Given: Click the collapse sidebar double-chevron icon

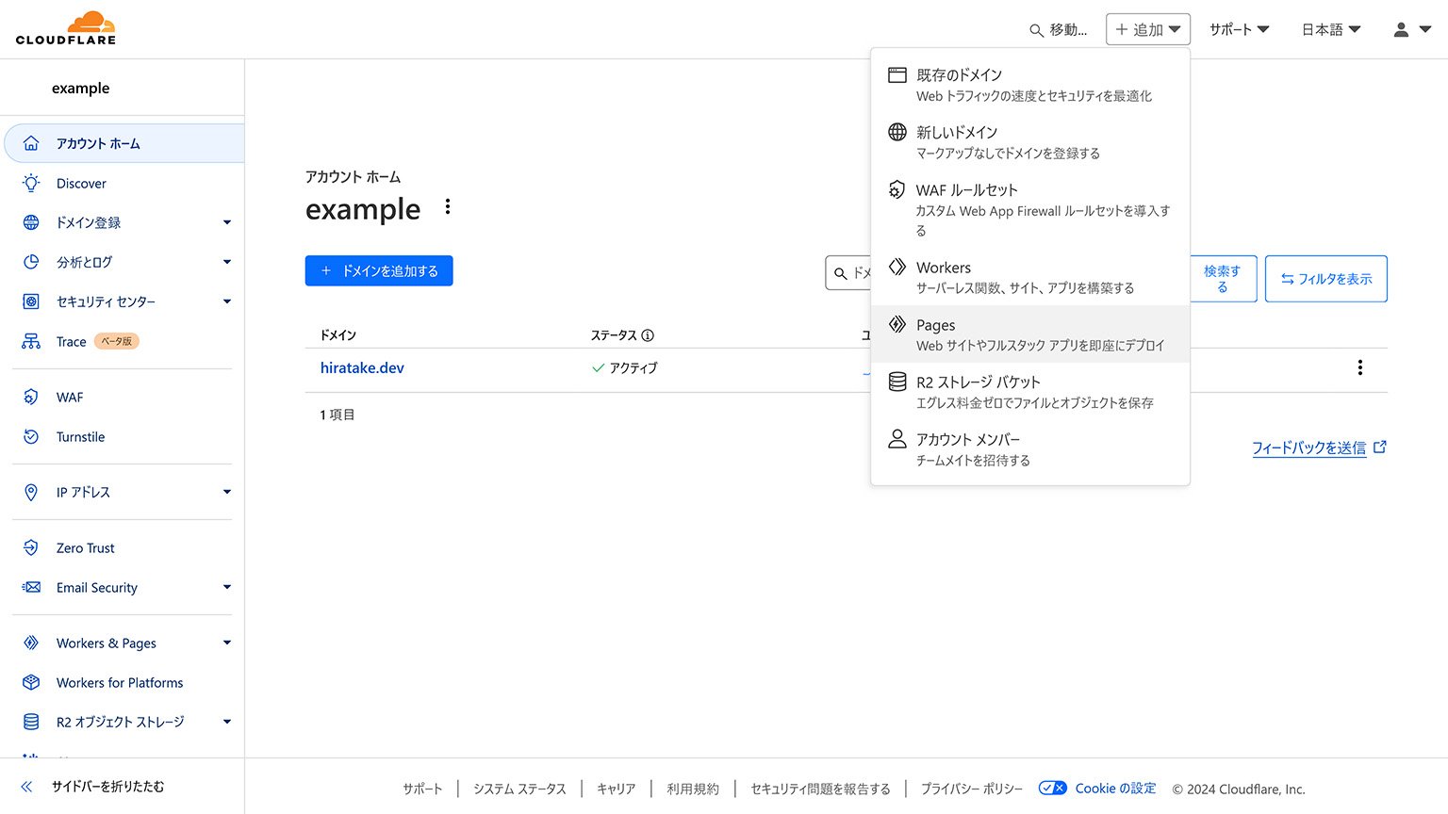Looking at the screenshot, I should (26, 787).
